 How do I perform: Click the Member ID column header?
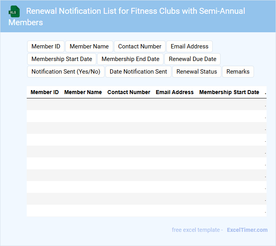pyautogui.click(x=45, y=92)
